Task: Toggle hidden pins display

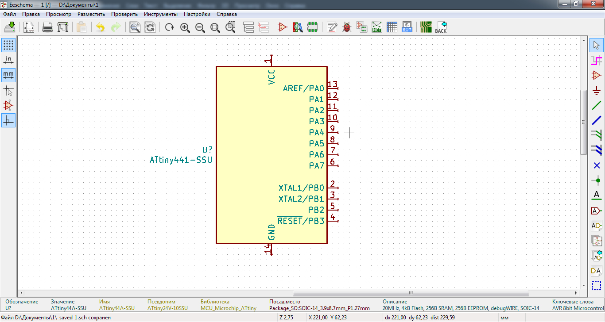Action: [8, 105]
